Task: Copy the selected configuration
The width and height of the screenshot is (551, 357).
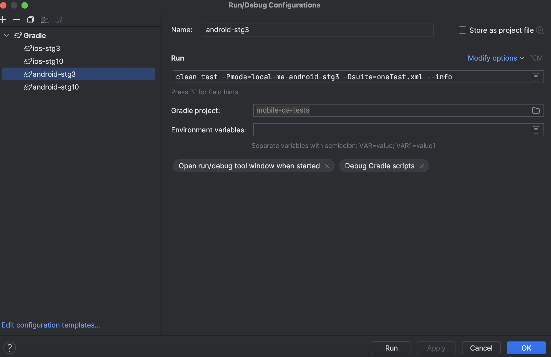Action: [x=31, y=20]
